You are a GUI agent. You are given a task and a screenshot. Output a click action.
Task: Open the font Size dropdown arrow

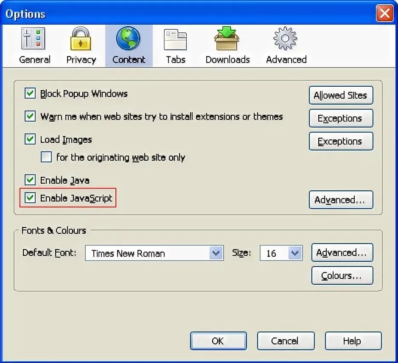(295, 253)
